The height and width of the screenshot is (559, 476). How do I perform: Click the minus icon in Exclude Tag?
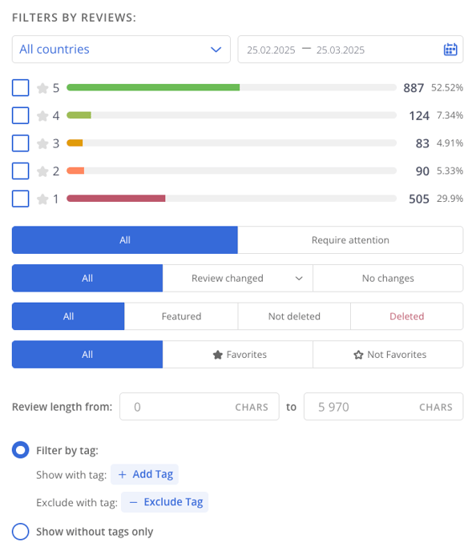click(x=133, y=502)
